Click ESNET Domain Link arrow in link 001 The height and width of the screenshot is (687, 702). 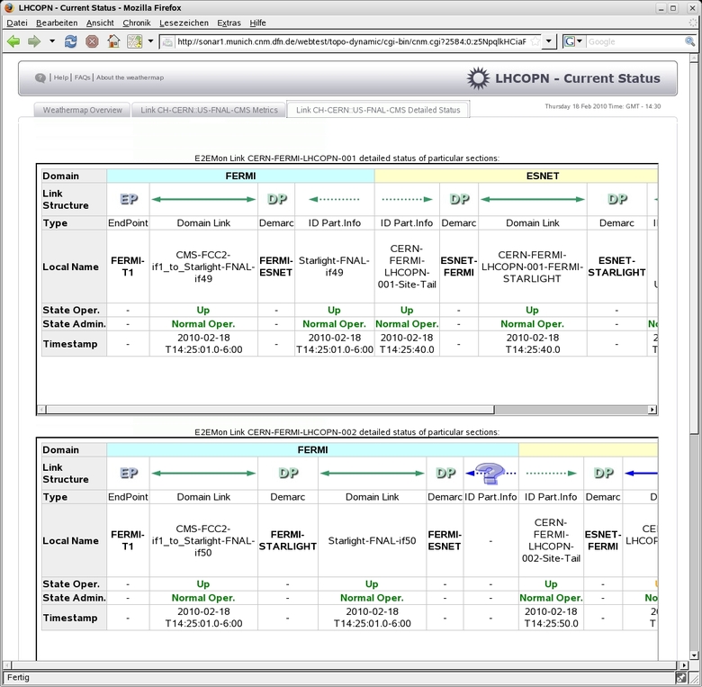(533, 199)
